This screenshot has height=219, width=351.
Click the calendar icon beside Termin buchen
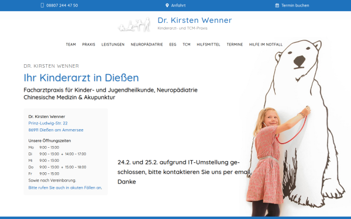coord(277,5)
